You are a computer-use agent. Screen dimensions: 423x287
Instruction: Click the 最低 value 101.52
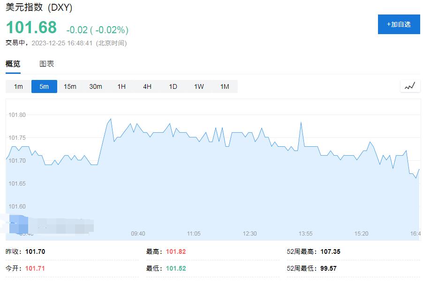click(176, 268)
